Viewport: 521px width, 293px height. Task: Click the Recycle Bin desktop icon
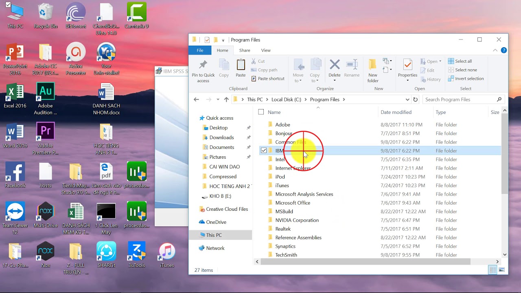tap(46, 16)
